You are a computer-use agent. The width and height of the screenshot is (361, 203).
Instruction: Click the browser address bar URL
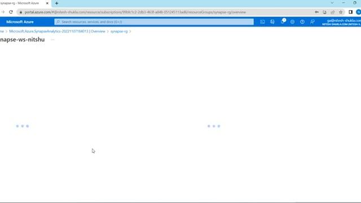pos(135,12)
